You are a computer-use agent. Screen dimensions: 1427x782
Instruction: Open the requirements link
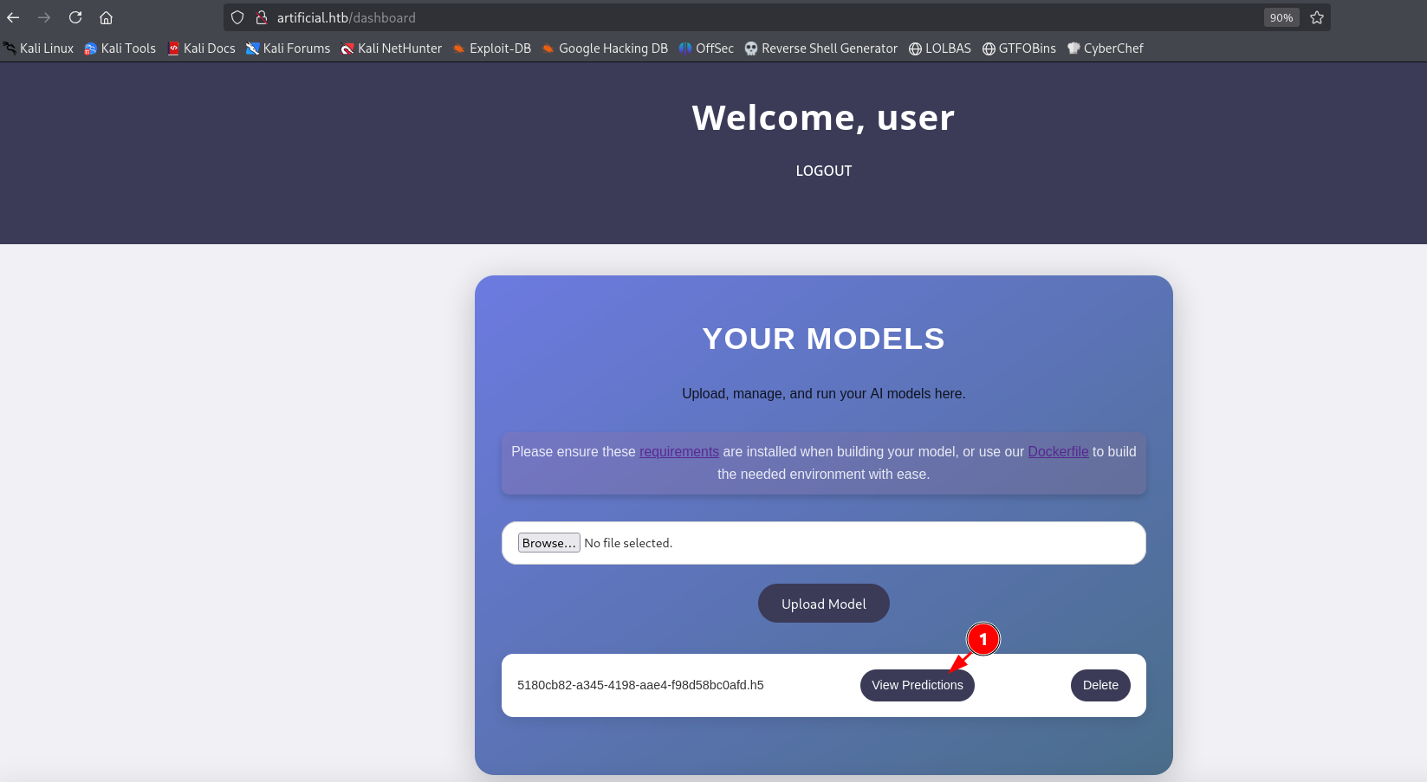(679, 451)
